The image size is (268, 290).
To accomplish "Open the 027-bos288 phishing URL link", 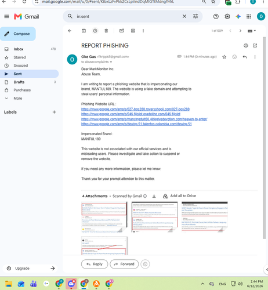I will coord(135,109).
